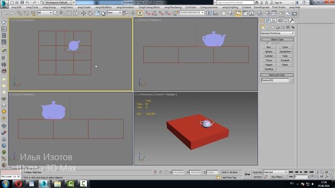Click Play Animation control
The image size is (335, 188).
click(x=301, y=172)
